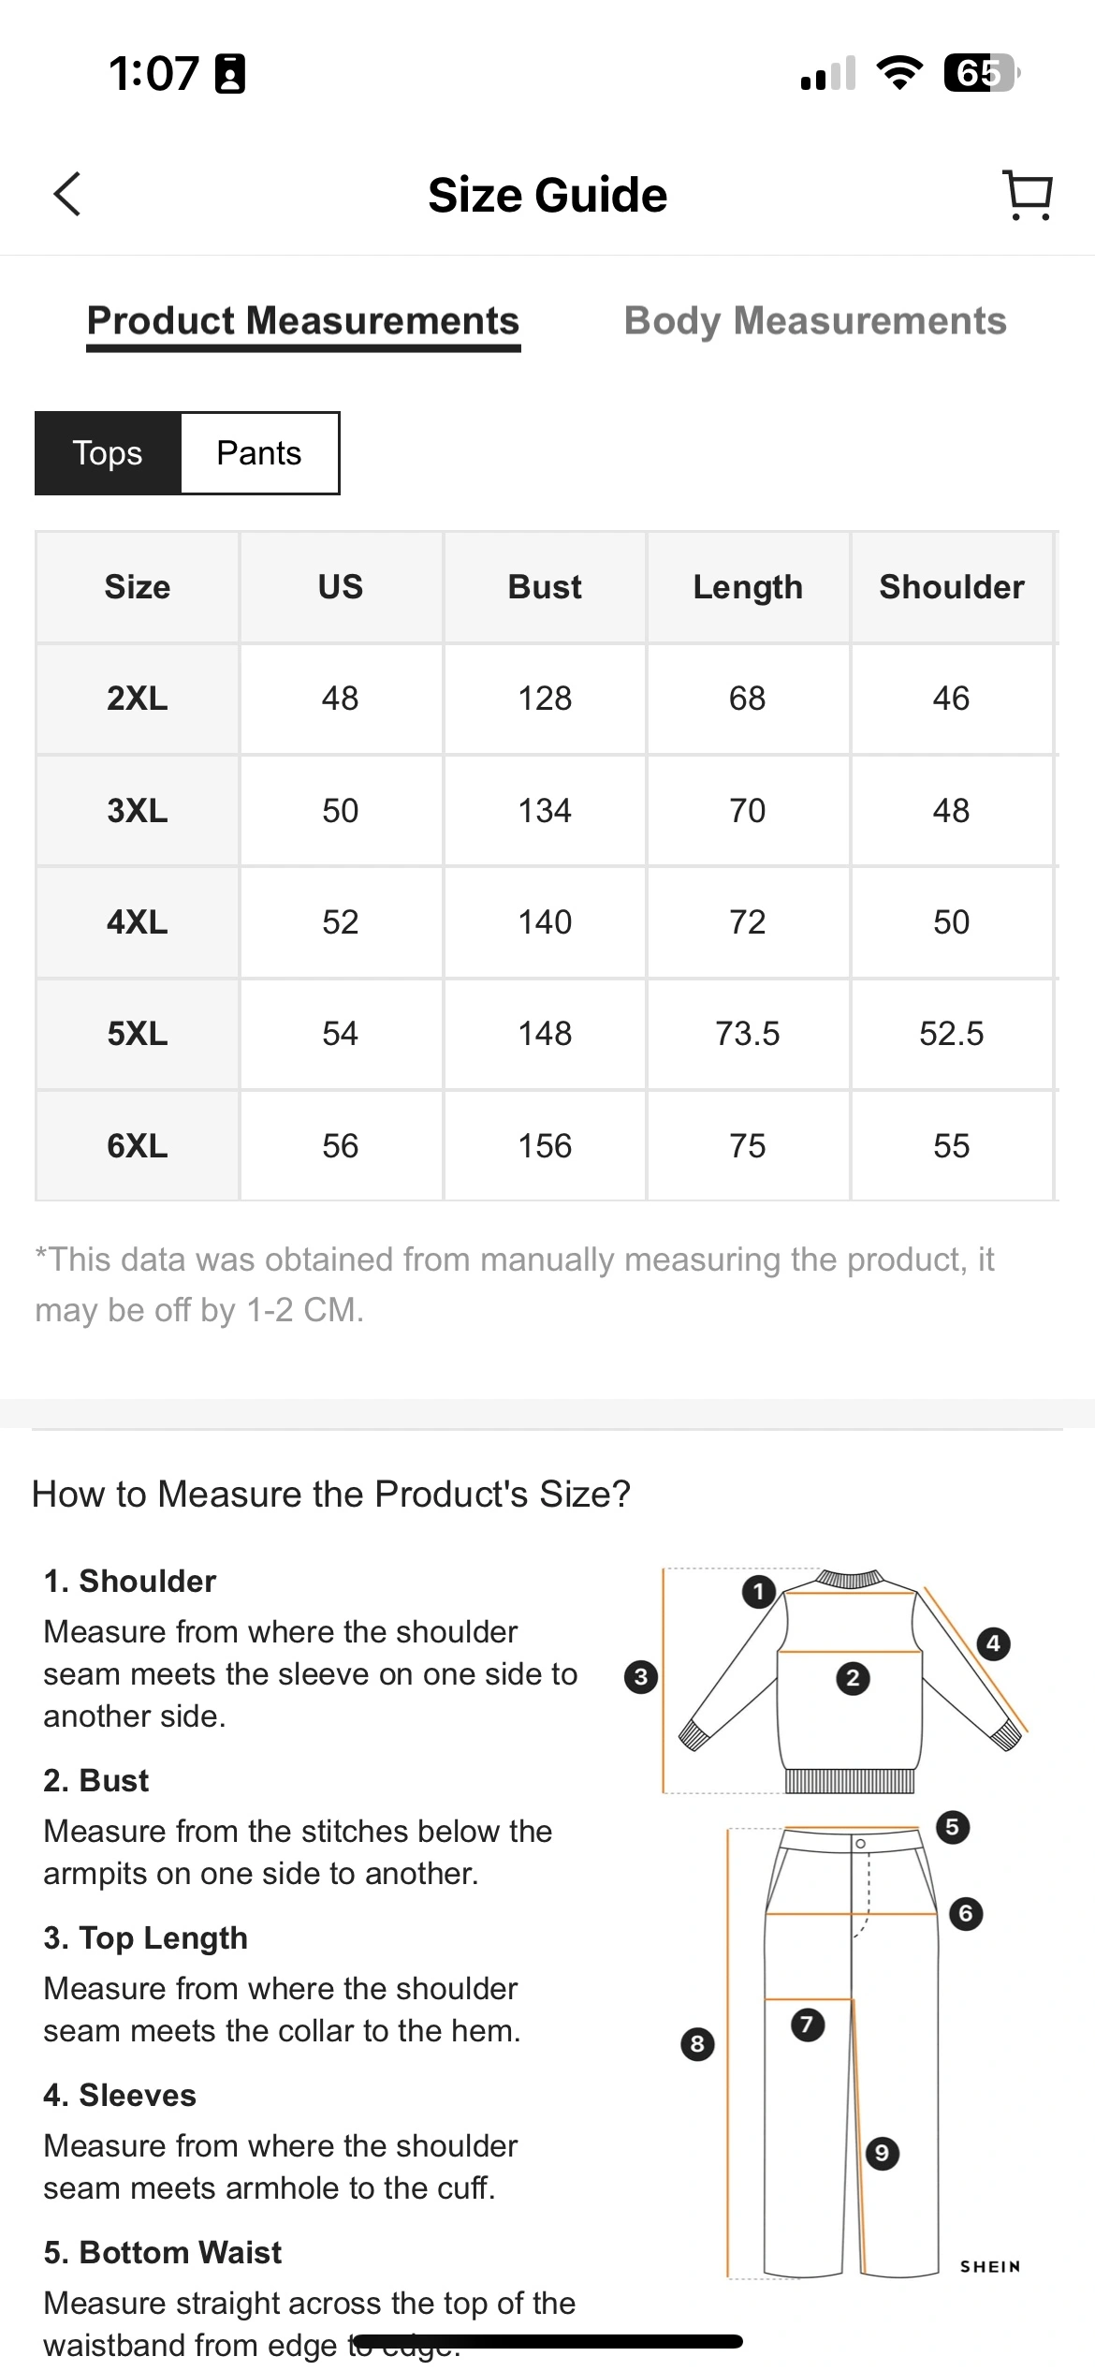Screen dimensions: 1095x2371
Task: Tap the battery level indicator
Action: point(981,73)
